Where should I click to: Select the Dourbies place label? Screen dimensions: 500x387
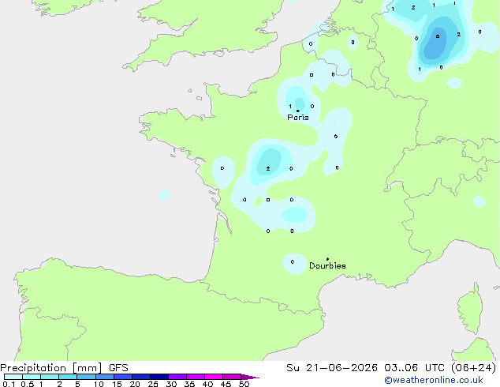pyautogui.click(x=327, y=265)
